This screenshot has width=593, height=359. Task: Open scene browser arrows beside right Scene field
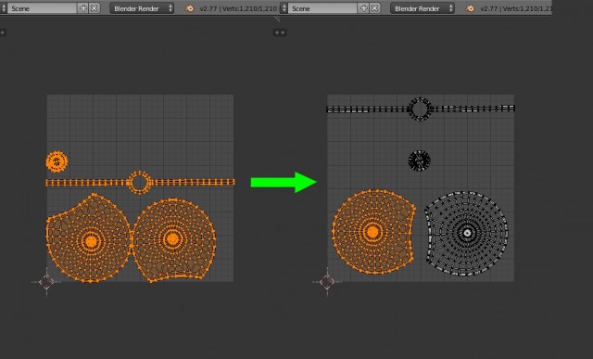284,8
